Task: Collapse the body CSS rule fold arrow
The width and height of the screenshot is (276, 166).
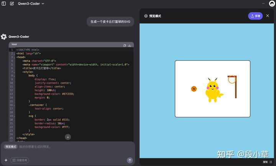Action: [15, 75]
